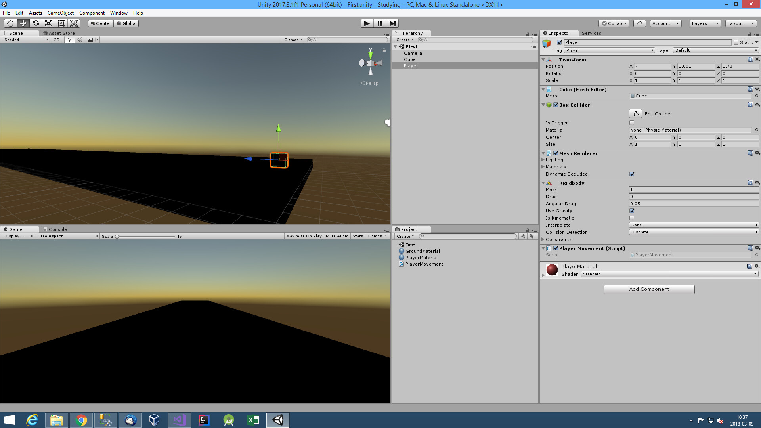The width and height of the screenshot is (761, 428).
Task: Open the Collision Detection dropdown
Action: click(x=694, y=232)
